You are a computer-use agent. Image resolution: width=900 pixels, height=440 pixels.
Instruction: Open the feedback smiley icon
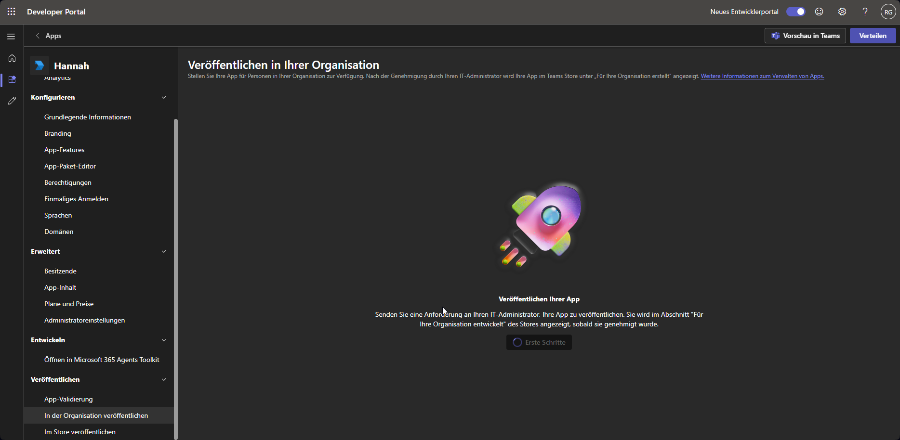click(x=819, y=12)
